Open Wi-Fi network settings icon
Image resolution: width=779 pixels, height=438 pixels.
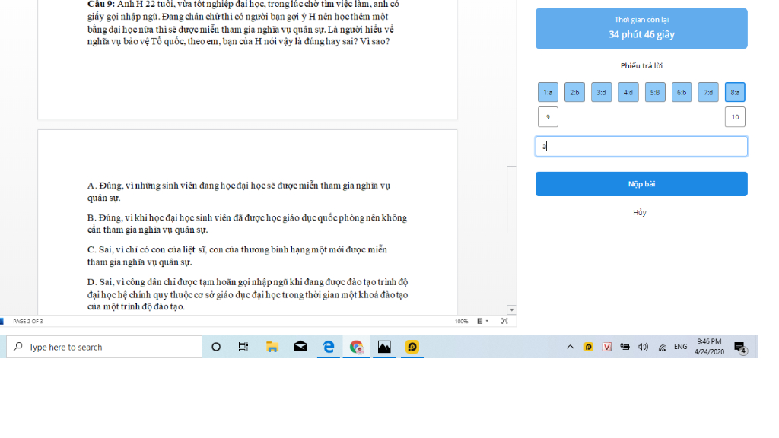coord(662,347)
